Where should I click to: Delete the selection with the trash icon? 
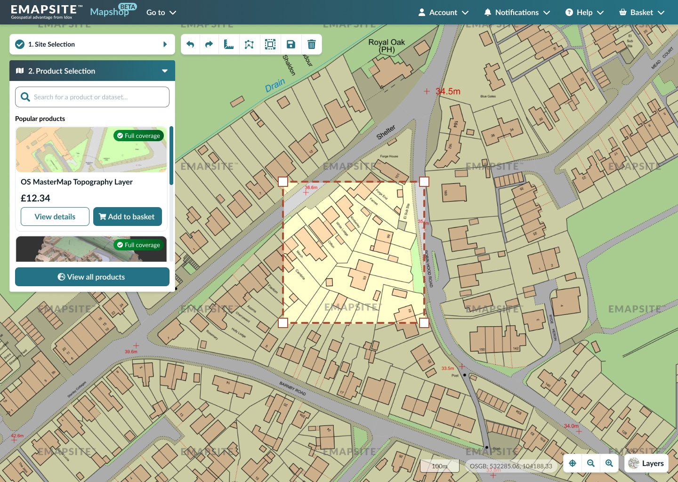point(311,44)
